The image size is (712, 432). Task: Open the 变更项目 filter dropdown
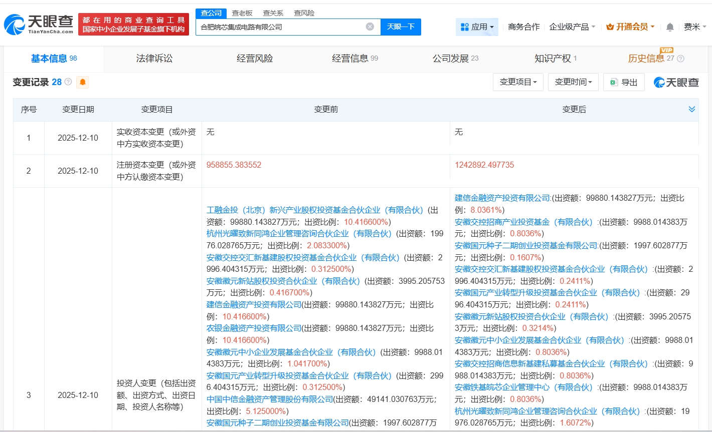pos(518,82)
